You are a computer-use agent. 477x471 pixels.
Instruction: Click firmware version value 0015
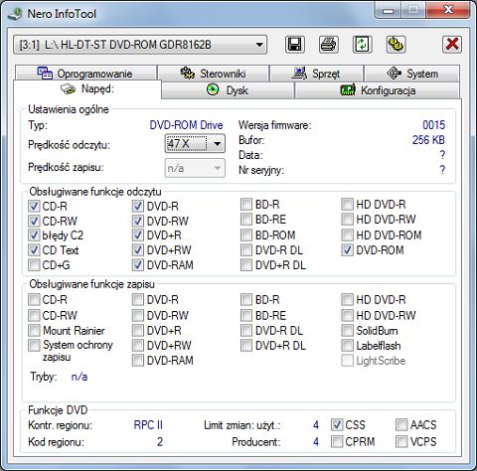(433, 125)
